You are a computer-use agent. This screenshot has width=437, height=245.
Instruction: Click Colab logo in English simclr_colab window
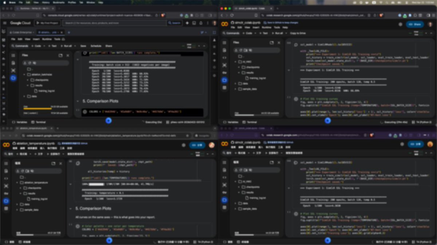coord(224,24)
